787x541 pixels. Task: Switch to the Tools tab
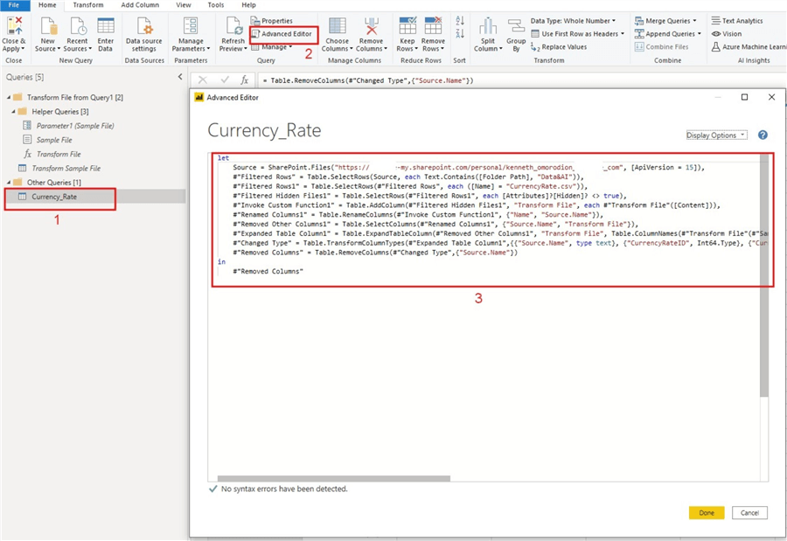coord(216,5)
